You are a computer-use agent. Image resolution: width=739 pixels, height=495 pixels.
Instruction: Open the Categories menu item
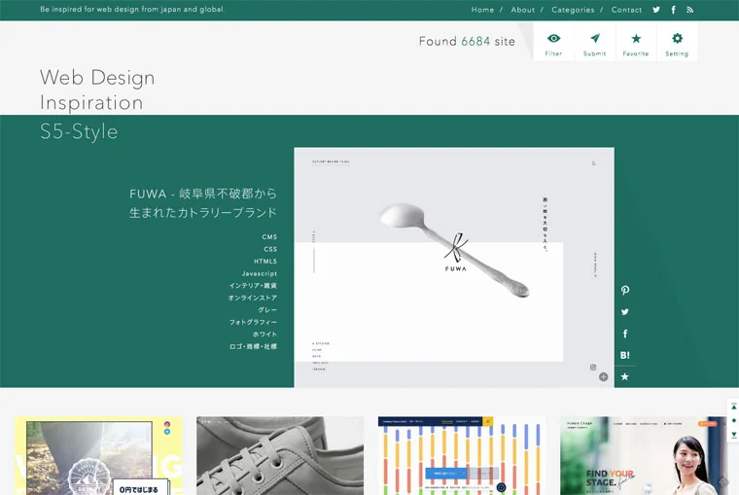pos(573,10)
